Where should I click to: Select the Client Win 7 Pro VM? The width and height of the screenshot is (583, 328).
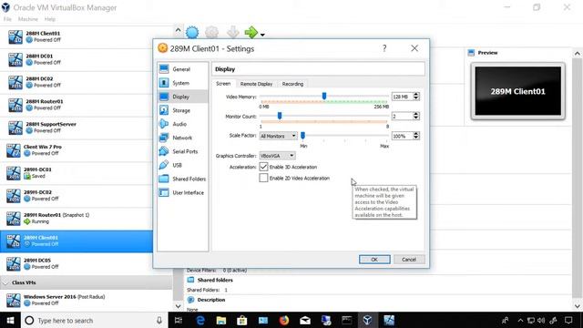(x=87, y=150)
